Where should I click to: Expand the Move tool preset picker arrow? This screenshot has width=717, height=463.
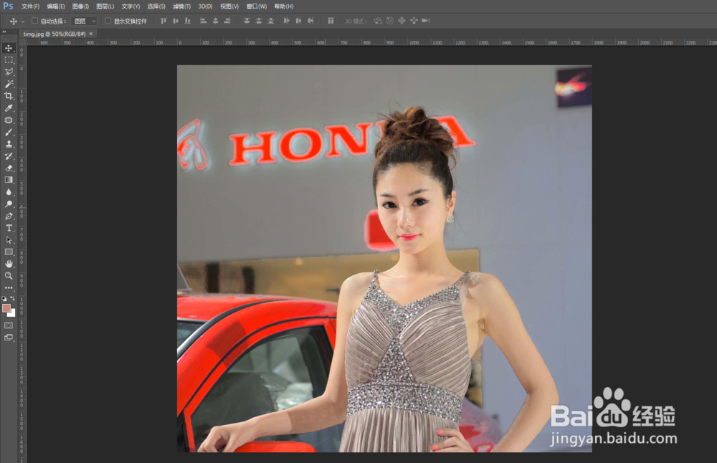tap(23, 22)
